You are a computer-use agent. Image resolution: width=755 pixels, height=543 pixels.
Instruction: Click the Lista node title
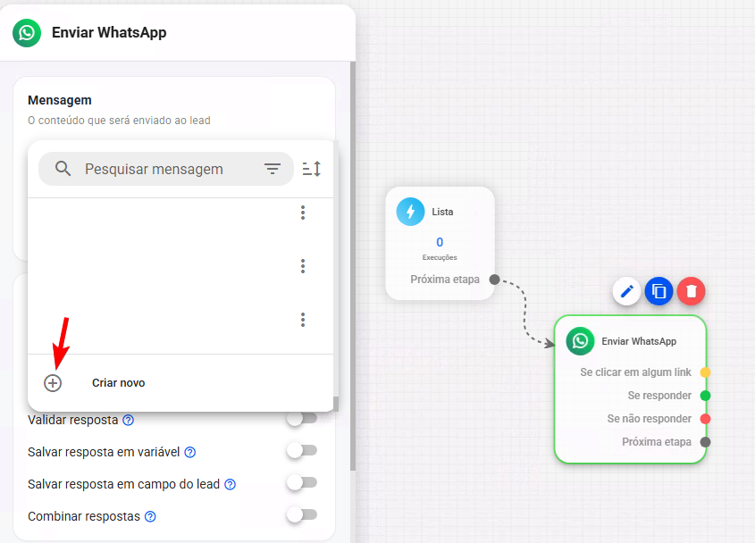(442, 212)
